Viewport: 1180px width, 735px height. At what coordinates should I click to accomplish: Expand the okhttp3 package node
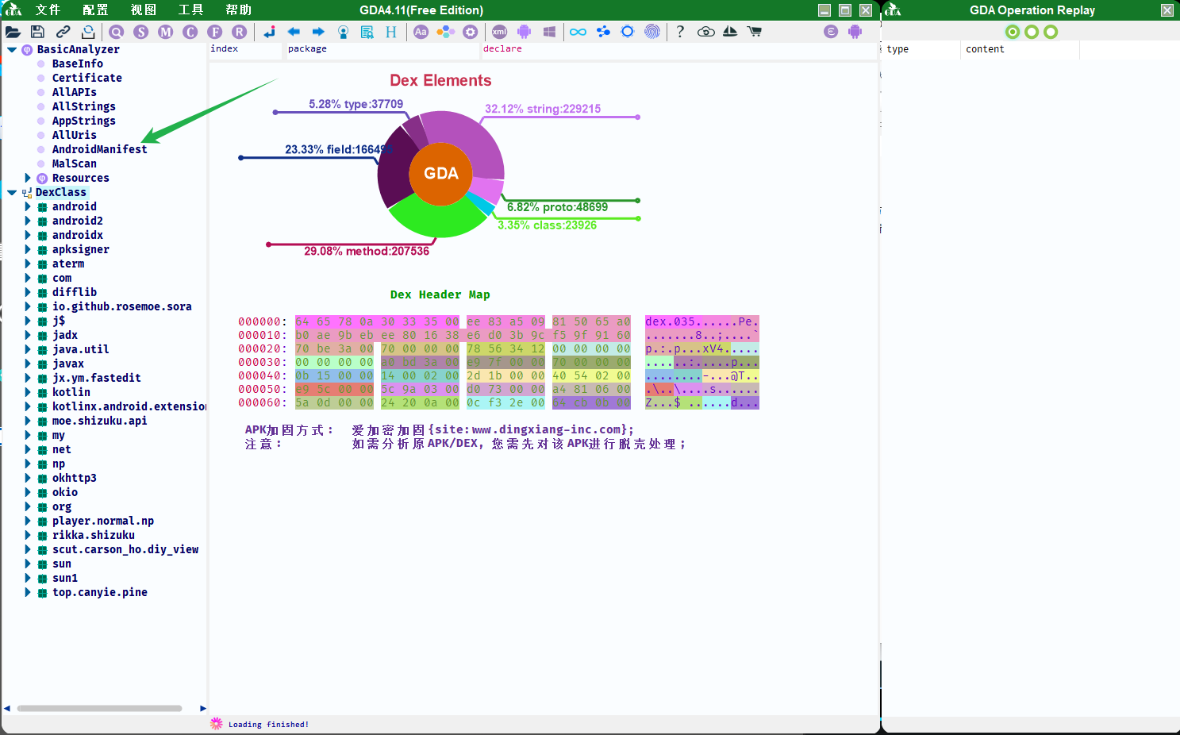pos(28,478)
